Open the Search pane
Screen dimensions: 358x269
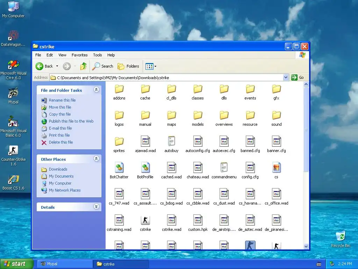tap(103, 66)
